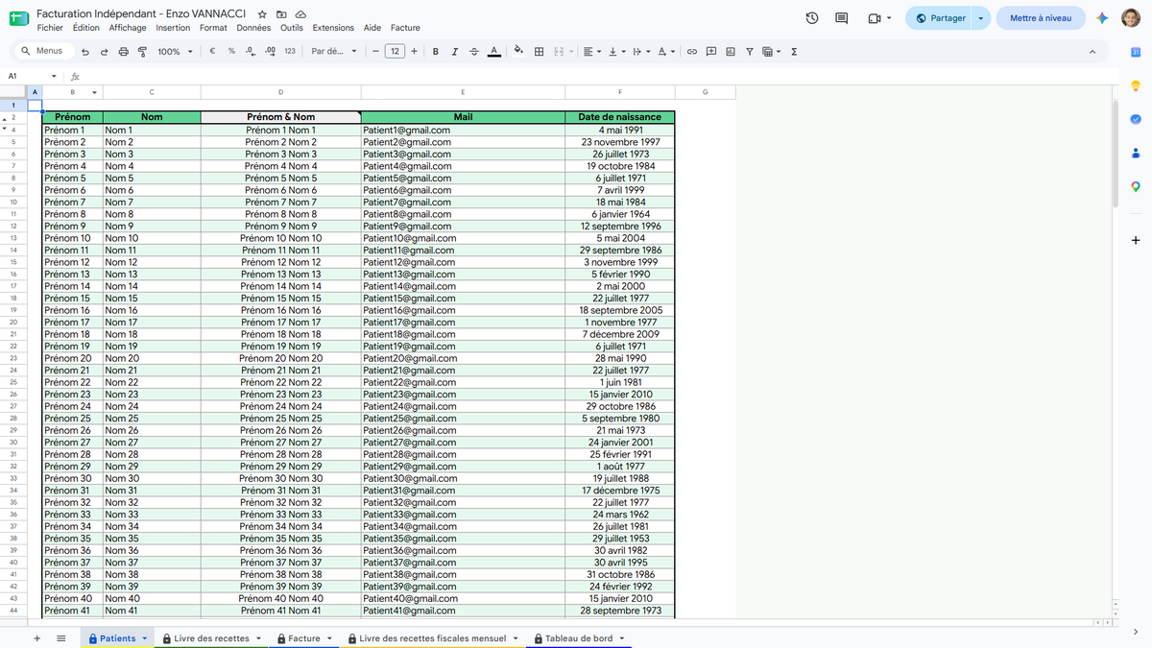This screenshot has height=648, width=1152.
Task: Click the Partager button
Action: pos(941,18)
